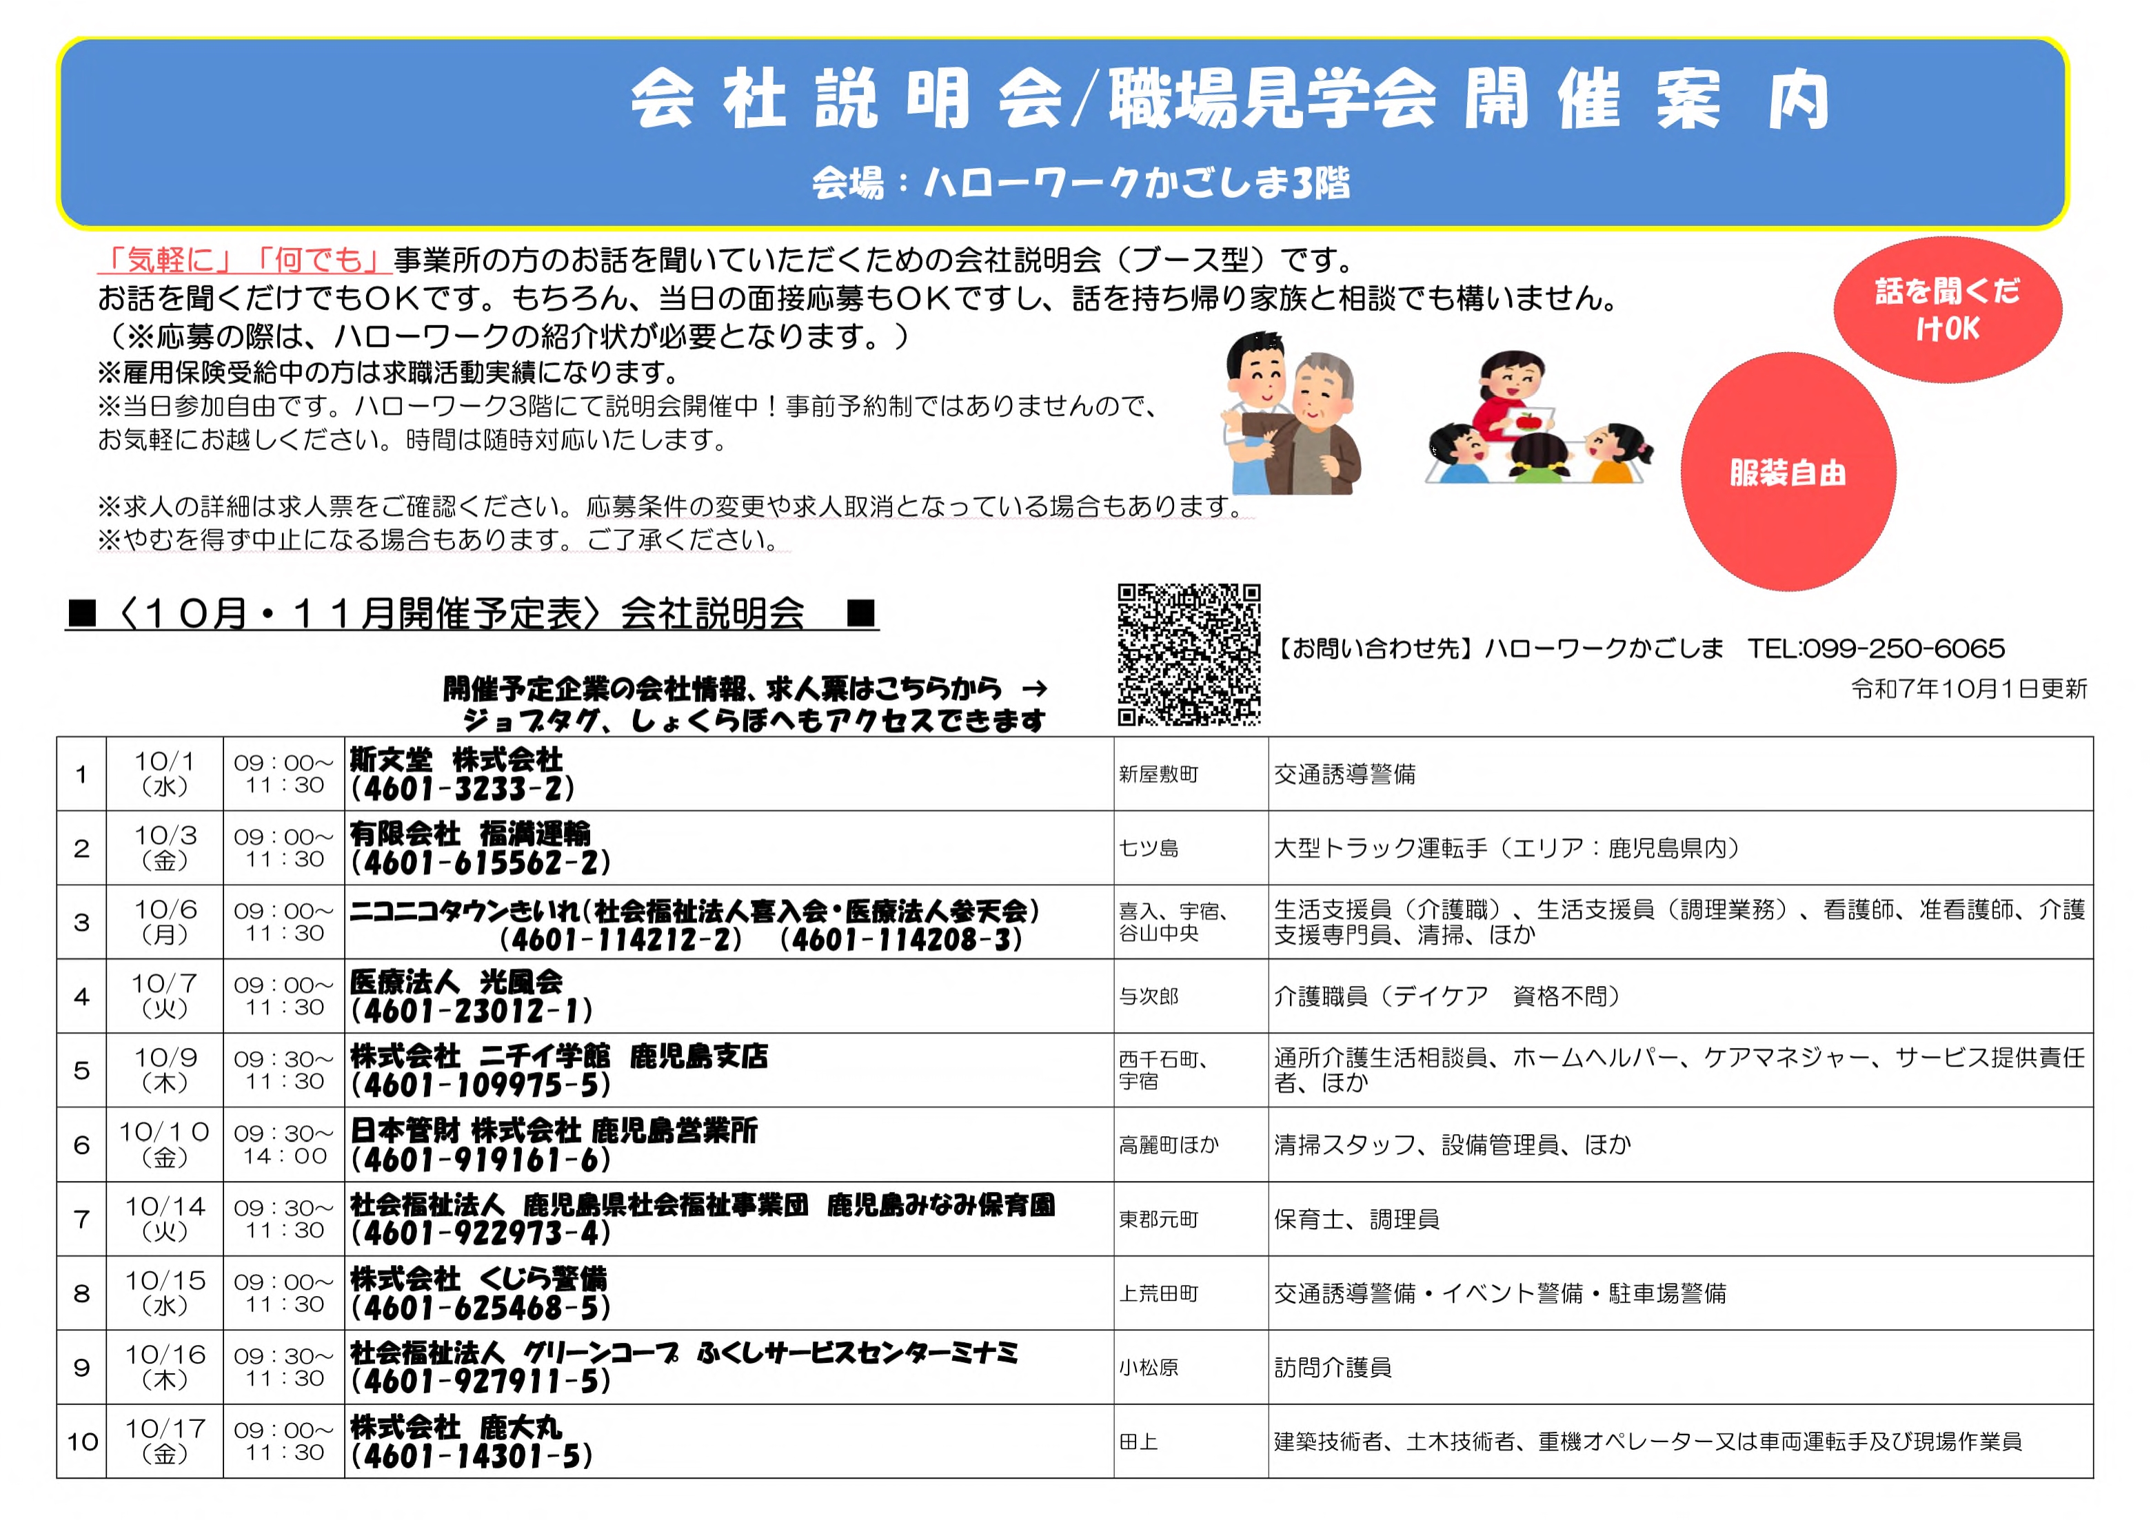Click the 訪問介護員 job description cell
The height and width of the screenshot is (1520, 2151).
click(1332, 1367)
